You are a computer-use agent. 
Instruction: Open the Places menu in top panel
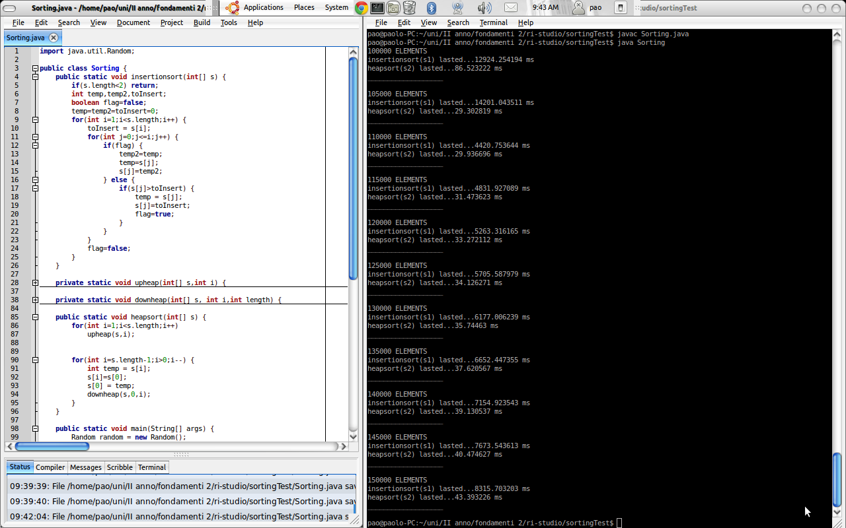coord(304,8)
